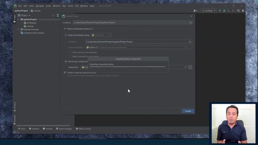258x145 pixels.
Task: Click the ellipsis button beside Interpreter dropdown
Action: (190, 67)
